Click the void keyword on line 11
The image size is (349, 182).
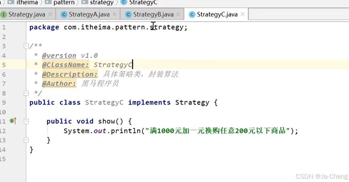pos(85,121)
